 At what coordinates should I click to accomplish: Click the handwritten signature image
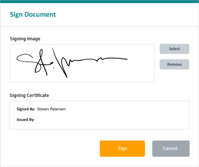[72, 63]
